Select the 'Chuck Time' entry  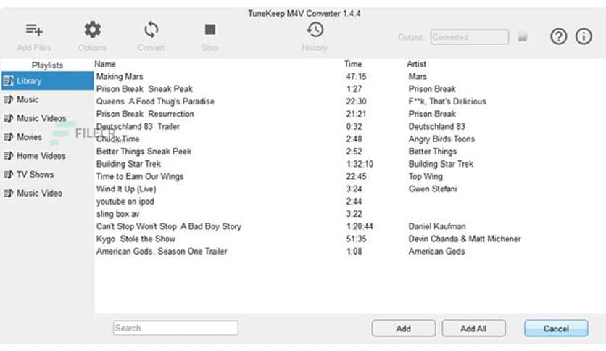[118, 139]
